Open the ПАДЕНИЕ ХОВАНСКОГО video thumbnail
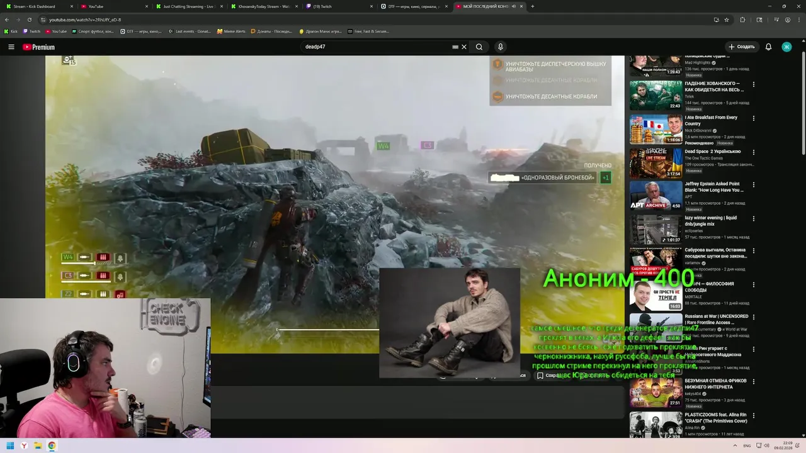 (656, 95)
